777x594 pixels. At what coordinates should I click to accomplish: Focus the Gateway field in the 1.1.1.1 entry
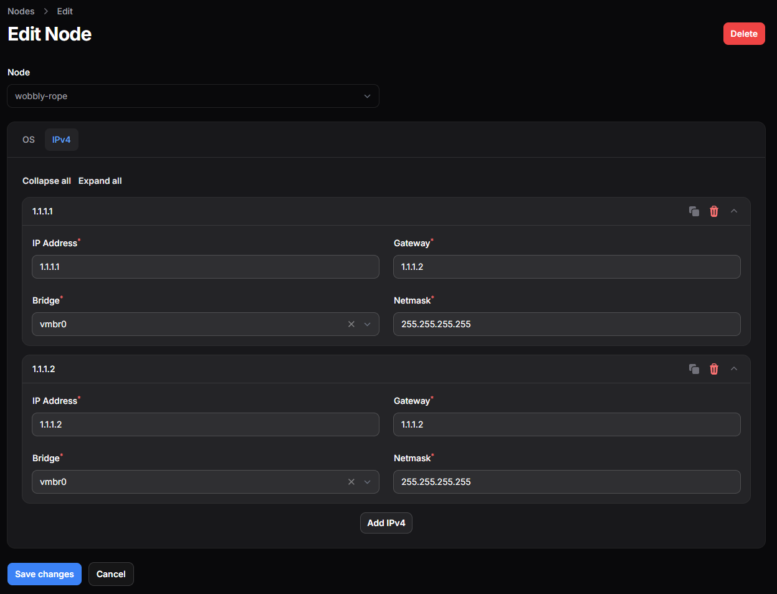pyautogui.click(x=566, y=267)
